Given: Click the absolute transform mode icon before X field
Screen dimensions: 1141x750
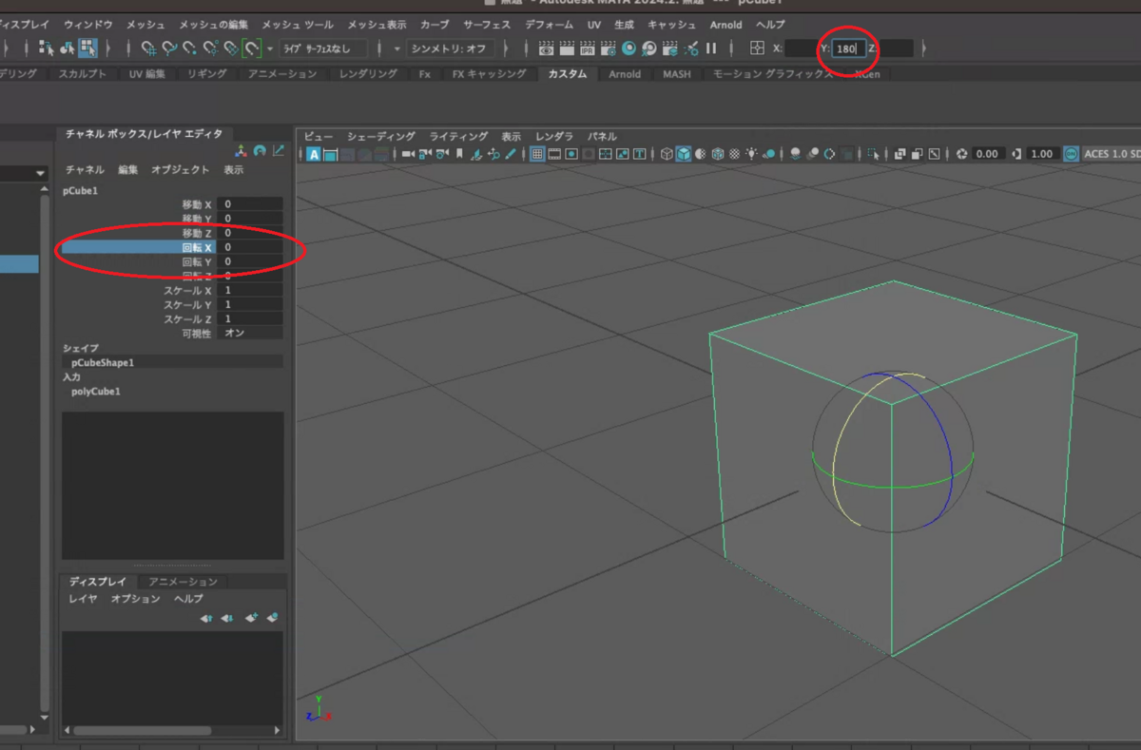Looking at the screenshot, I should 757,48.
